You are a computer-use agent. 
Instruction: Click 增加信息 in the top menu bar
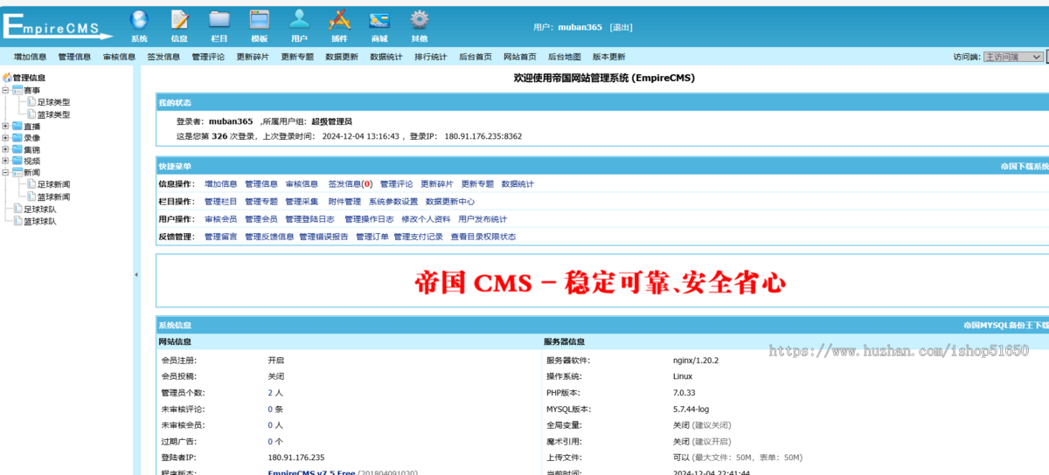[30, 57]
